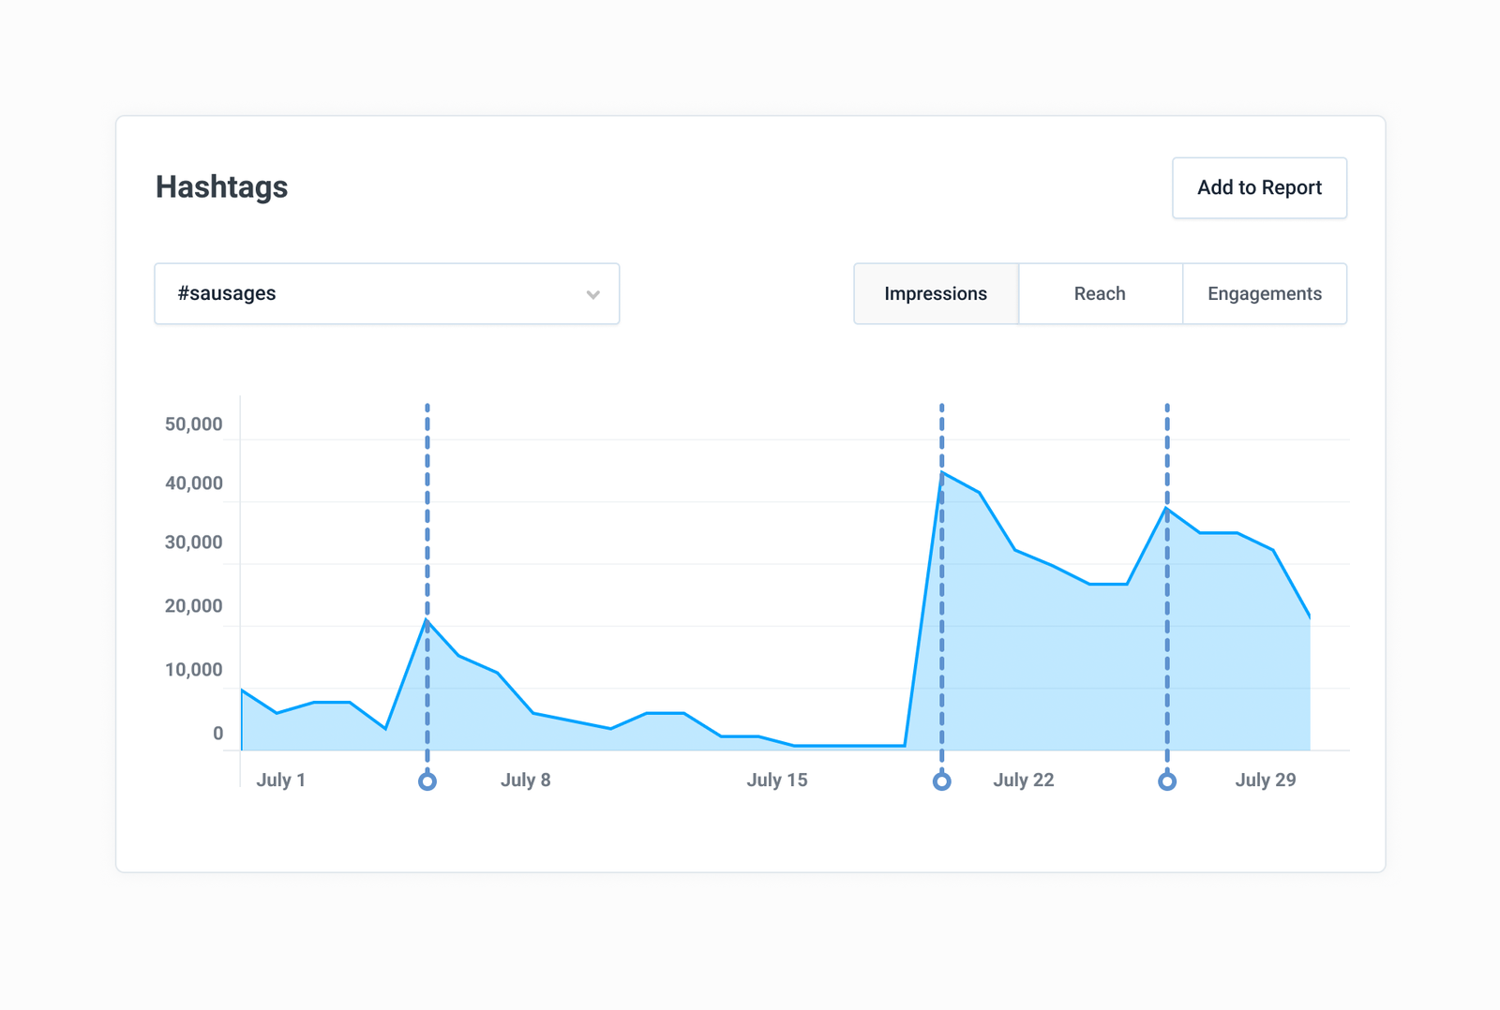This screenshot has width=1500, height=1010.
Task: Switch to the Engagements tab
Action: click(x=1265, y=293)
